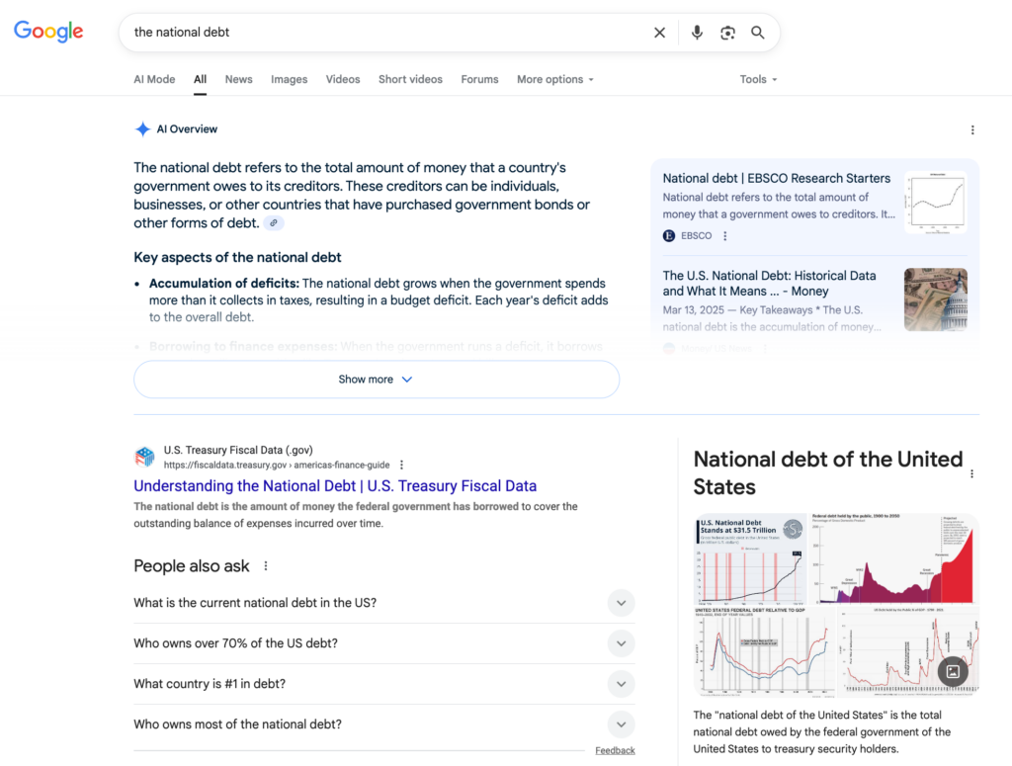Switch to the Forums tab
The image size is (1012, 766).
click(479, 79)
